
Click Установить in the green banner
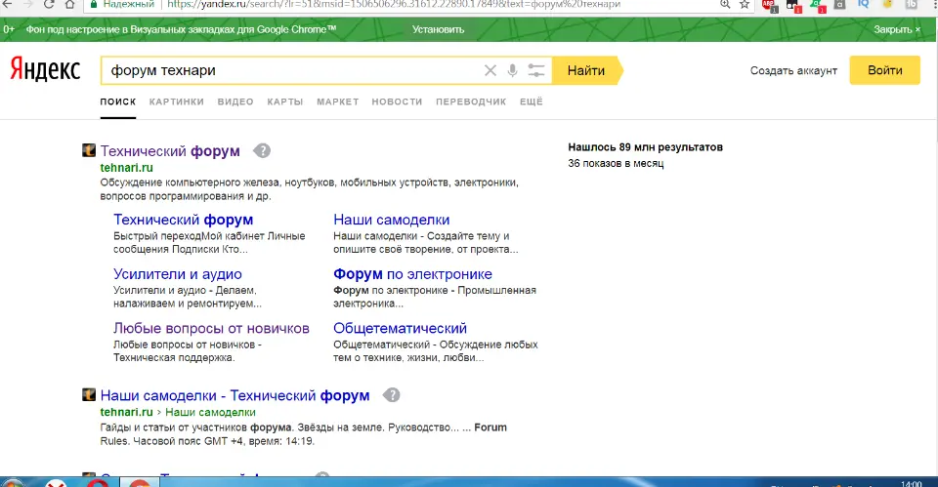tap(438, 29)
